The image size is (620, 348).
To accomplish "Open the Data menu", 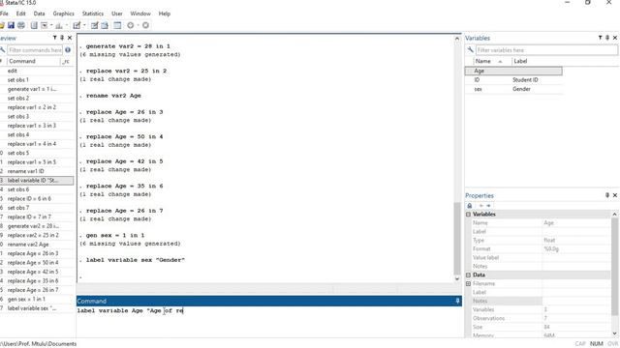I will click(39, 14).
